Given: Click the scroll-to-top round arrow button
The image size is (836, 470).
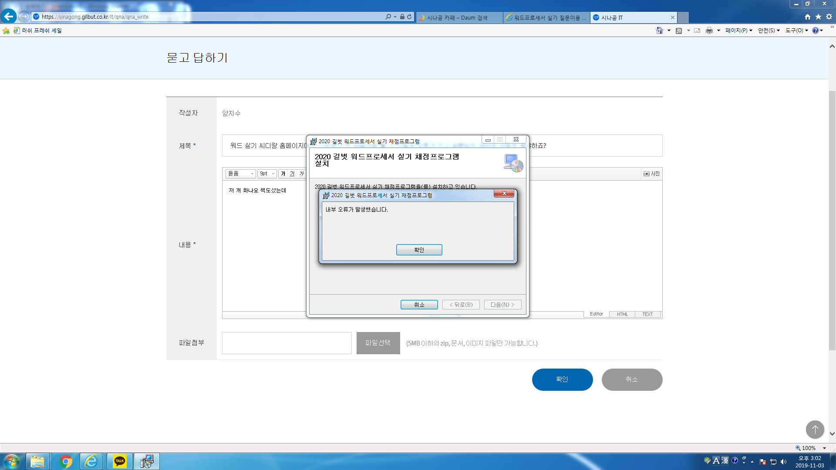Looking at the screenshot, I should tap(815, 430).
